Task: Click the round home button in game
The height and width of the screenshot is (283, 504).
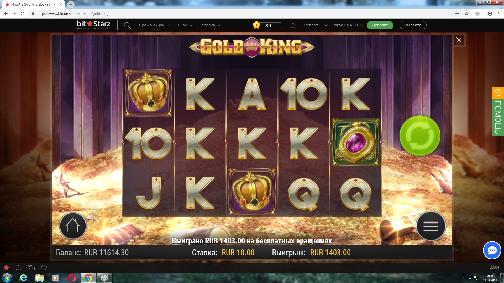Action: point(73,226)
